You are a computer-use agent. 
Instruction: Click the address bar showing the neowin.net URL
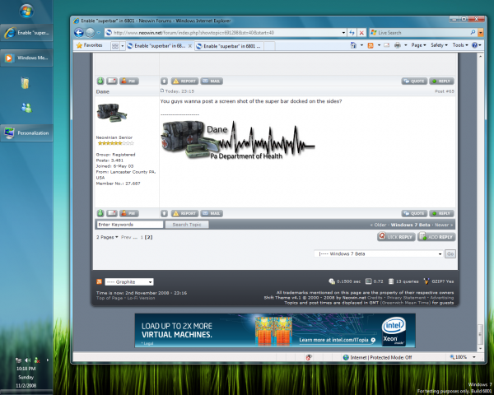223,32
